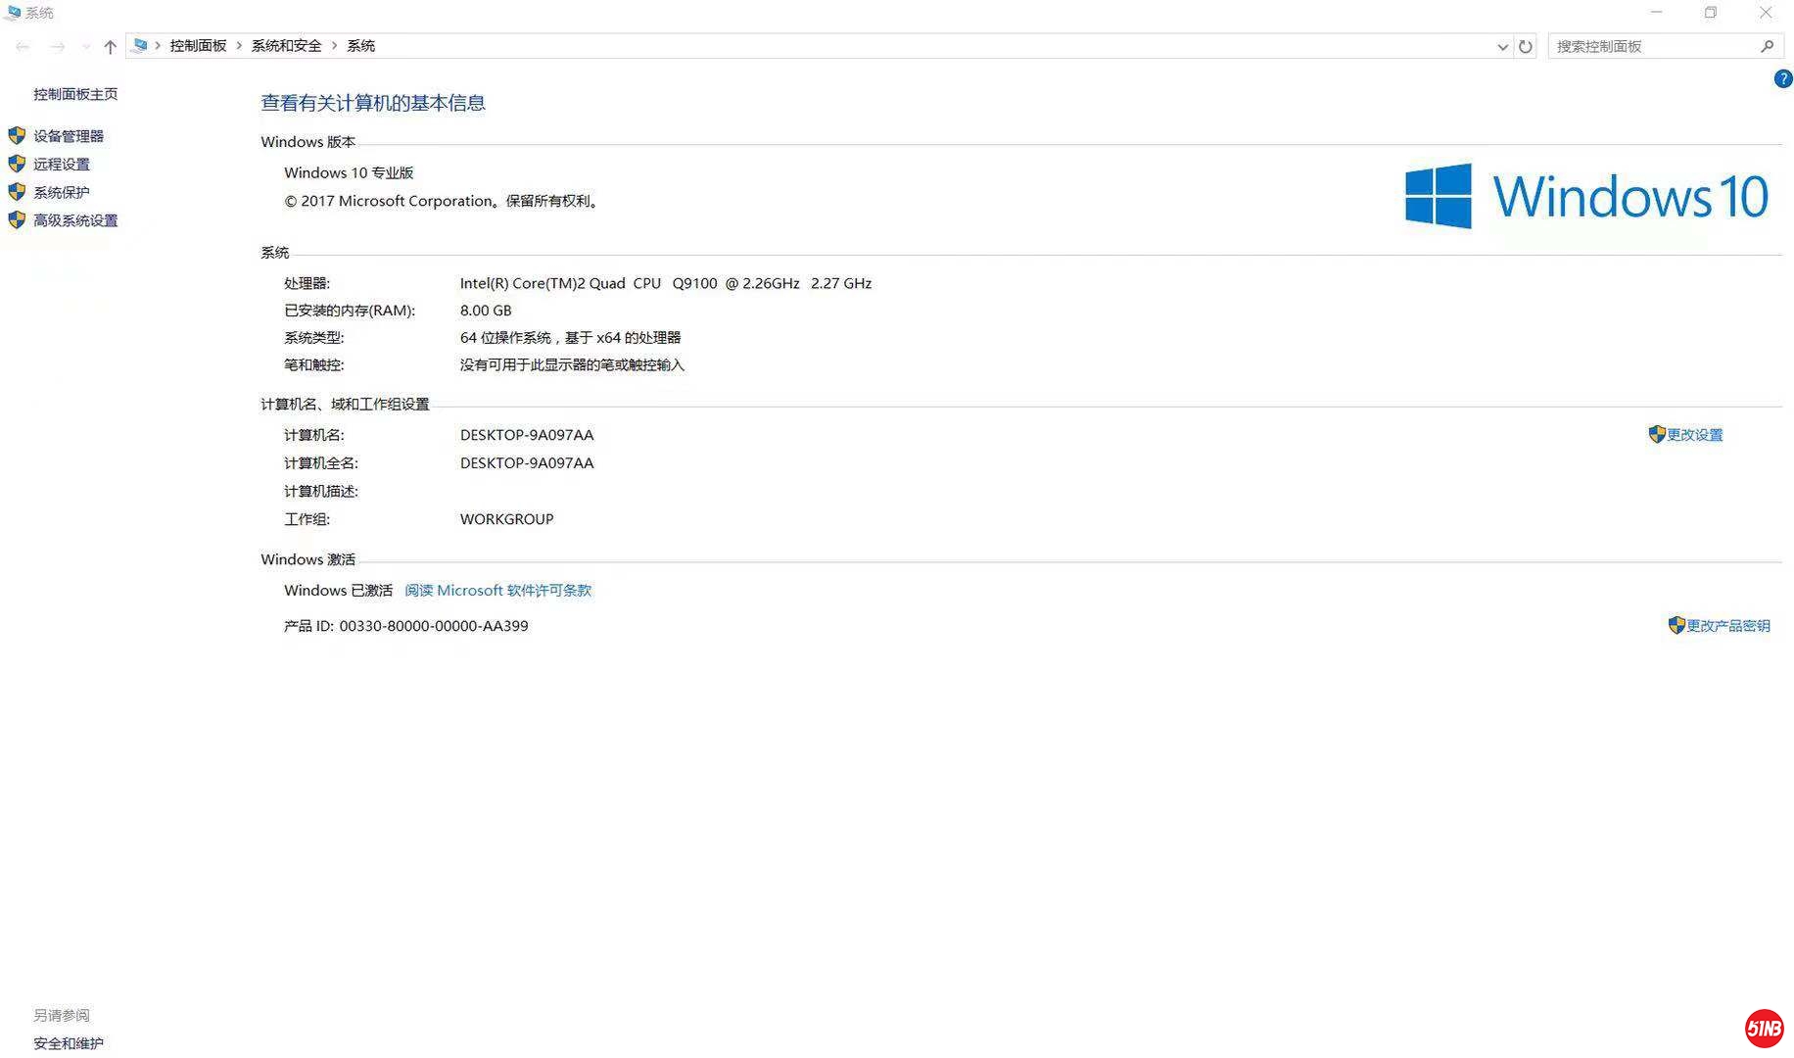
Task: Open the address bar history dropdown
Action: click(1502, 46)
